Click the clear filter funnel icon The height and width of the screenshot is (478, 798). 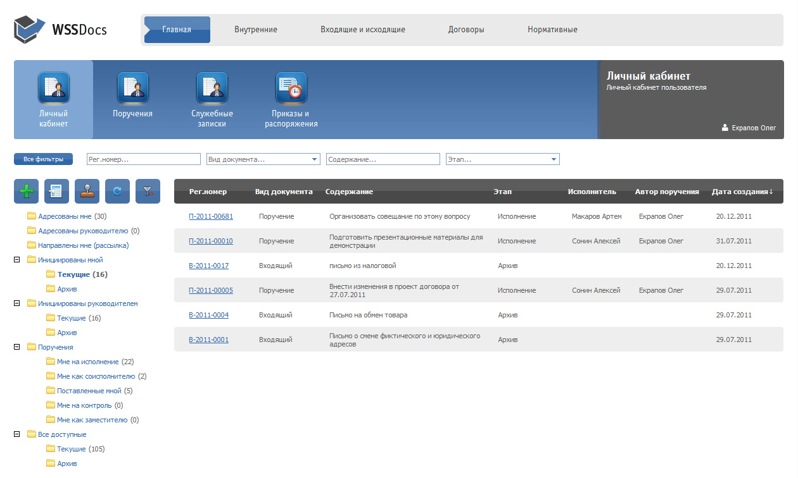pos(148,192)
